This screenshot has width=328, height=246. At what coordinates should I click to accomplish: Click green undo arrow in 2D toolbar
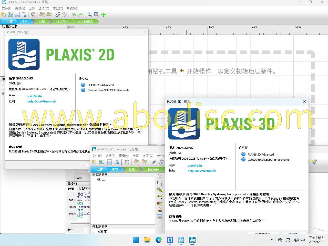point(74,15)
